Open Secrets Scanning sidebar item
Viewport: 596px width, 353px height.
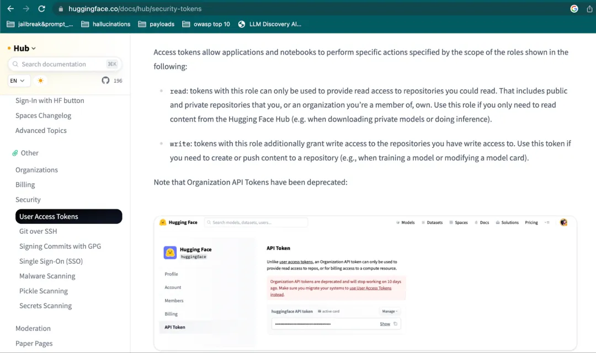45,306
